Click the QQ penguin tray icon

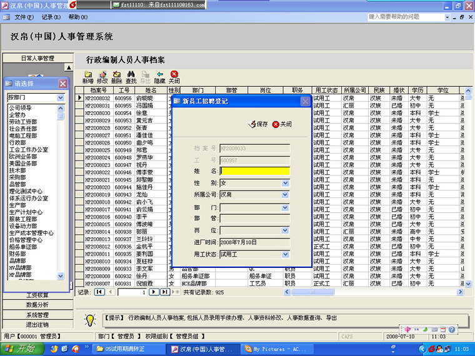point(439,349)
